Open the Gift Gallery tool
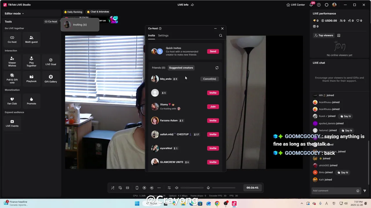The image size is (371, 208). pos(51,79)
